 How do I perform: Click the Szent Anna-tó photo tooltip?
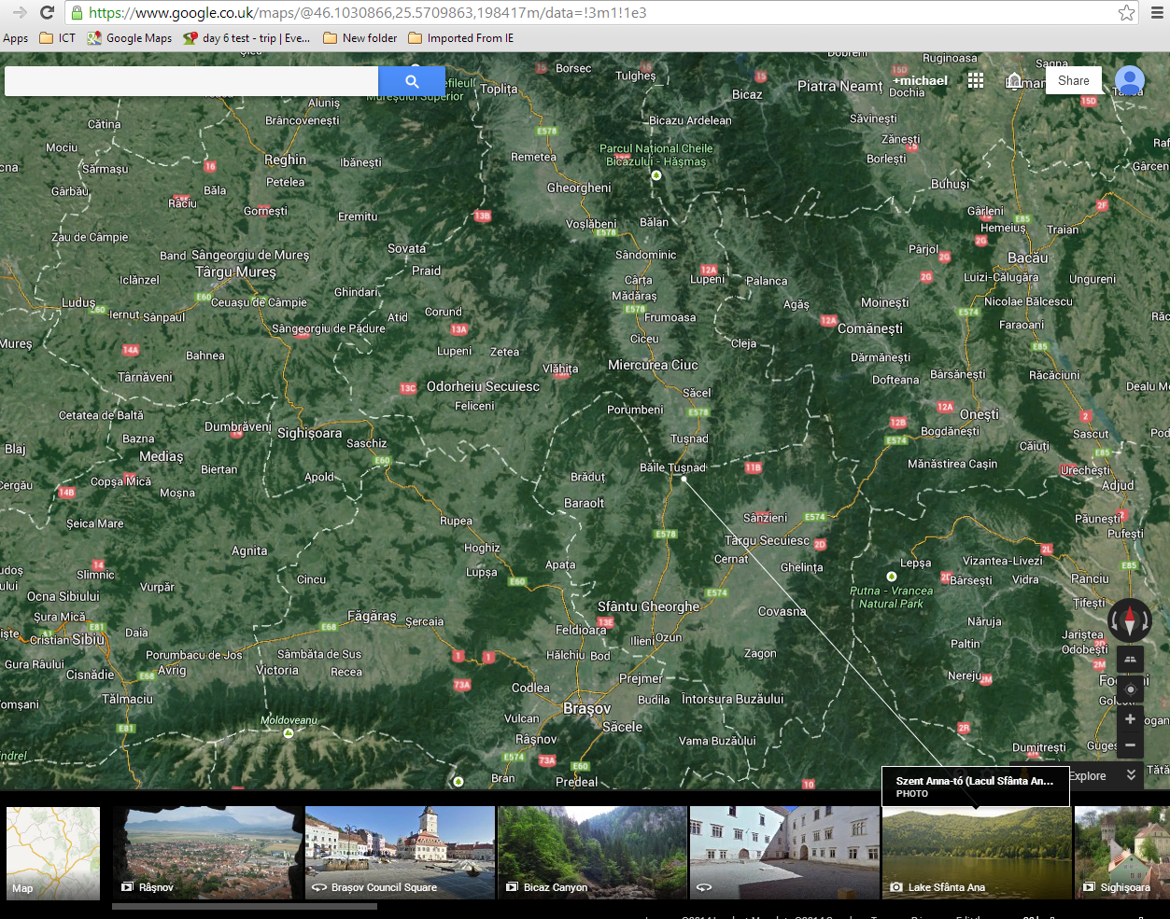click(x=976, y=787)
